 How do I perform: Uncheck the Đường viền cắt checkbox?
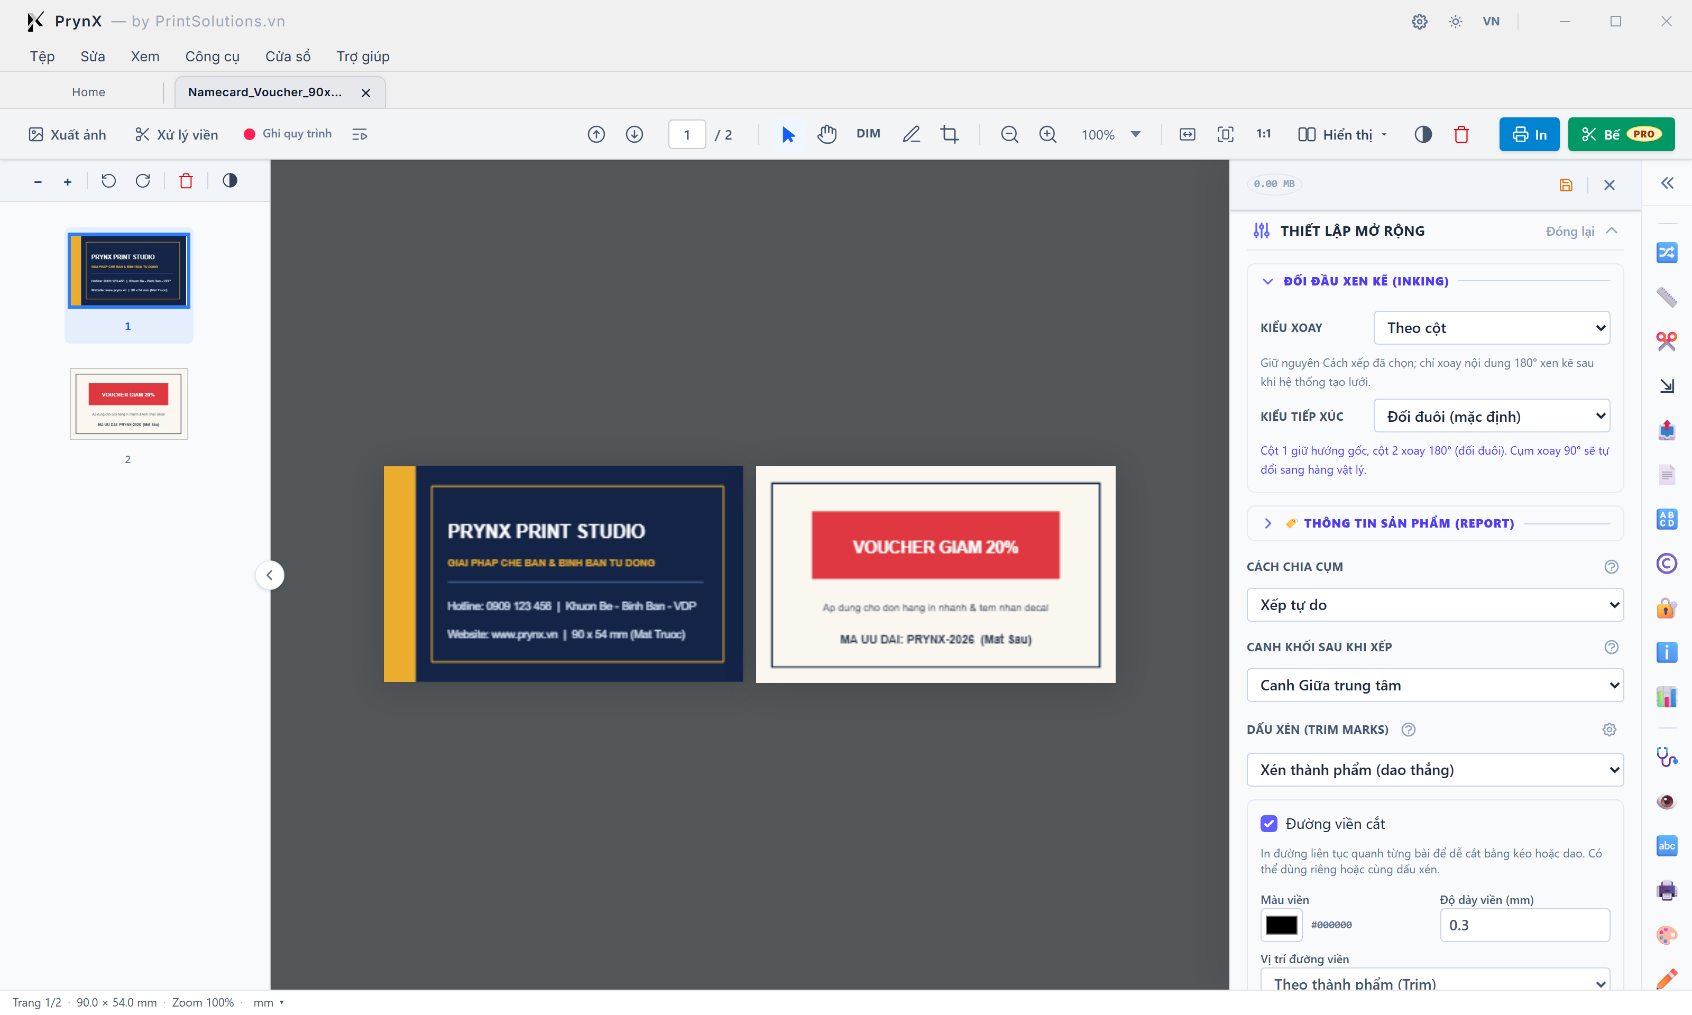[1268, 824]
